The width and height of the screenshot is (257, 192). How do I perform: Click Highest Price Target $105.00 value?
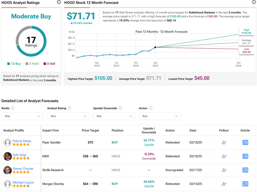tap(103, 78)
